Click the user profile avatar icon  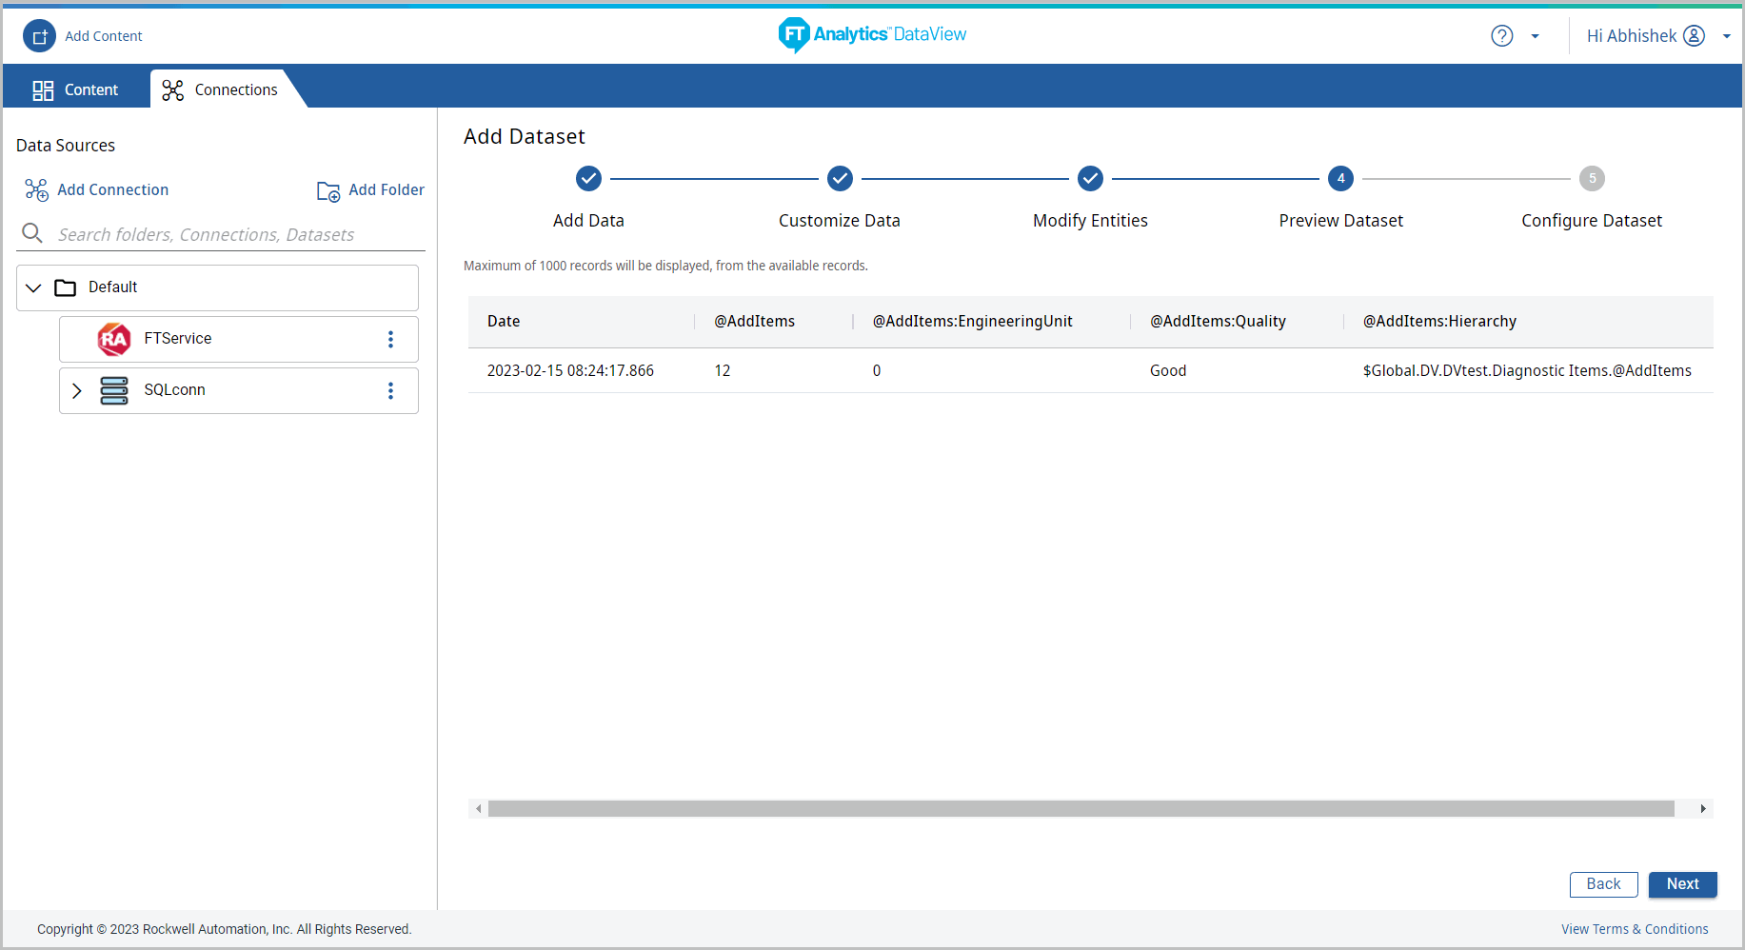pyautogui.click(x=1694, y=36)
